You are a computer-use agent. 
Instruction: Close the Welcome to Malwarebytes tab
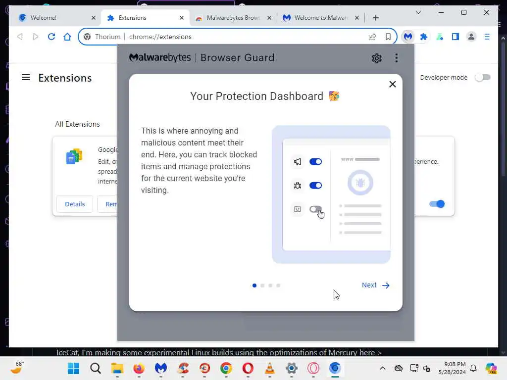pyautogui.click(x=357, y=18)
